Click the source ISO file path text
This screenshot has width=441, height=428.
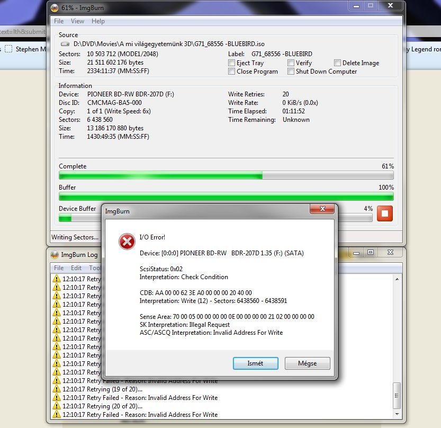[x=169, y=44]
